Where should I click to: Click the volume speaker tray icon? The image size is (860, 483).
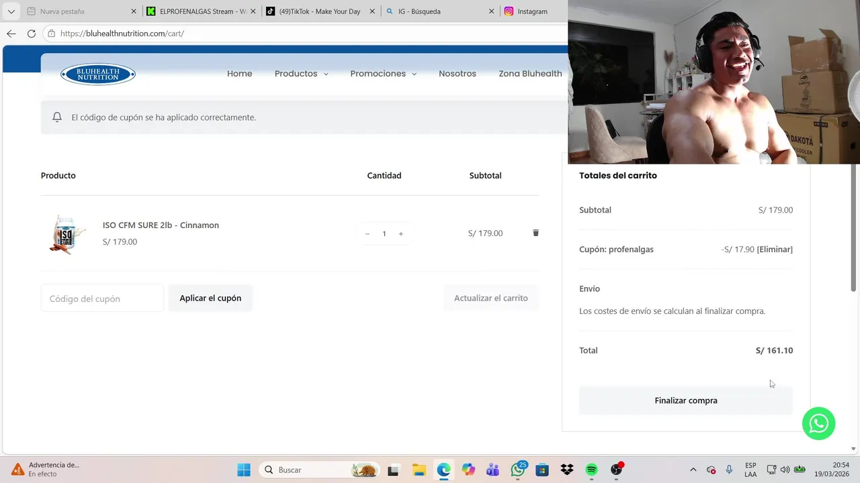[x=785, y=470]
